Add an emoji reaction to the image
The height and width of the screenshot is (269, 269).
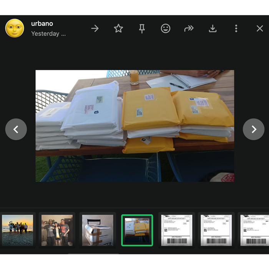tap(165, 28)
